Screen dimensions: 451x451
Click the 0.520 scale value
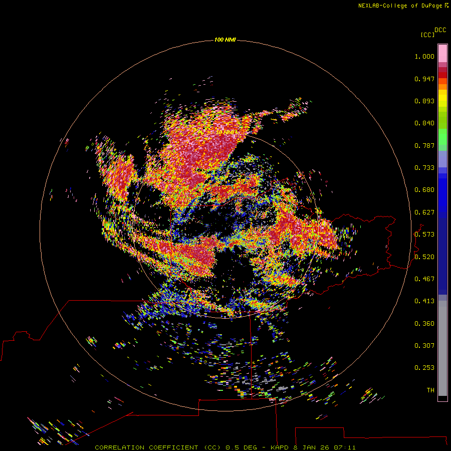424,257
